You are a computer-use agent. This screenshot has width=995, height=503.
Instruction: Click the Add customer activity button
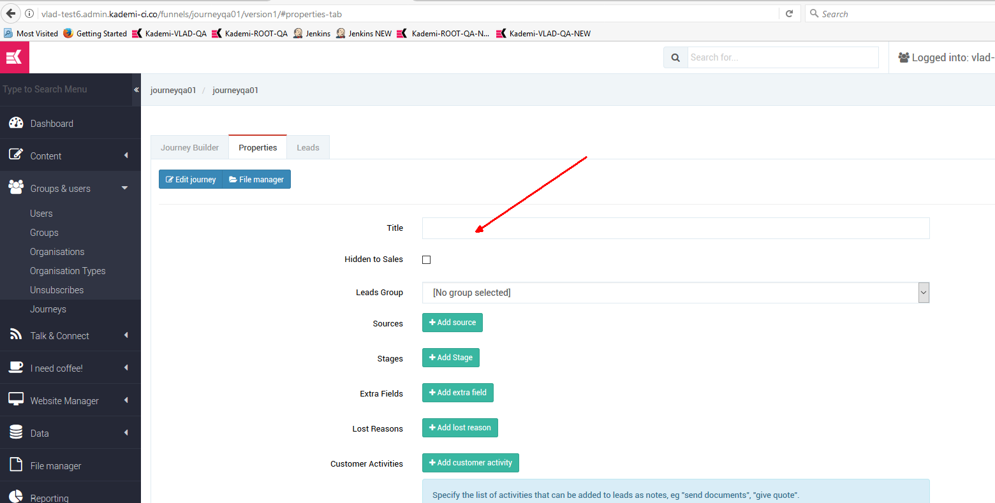click(x=471, y=463)
